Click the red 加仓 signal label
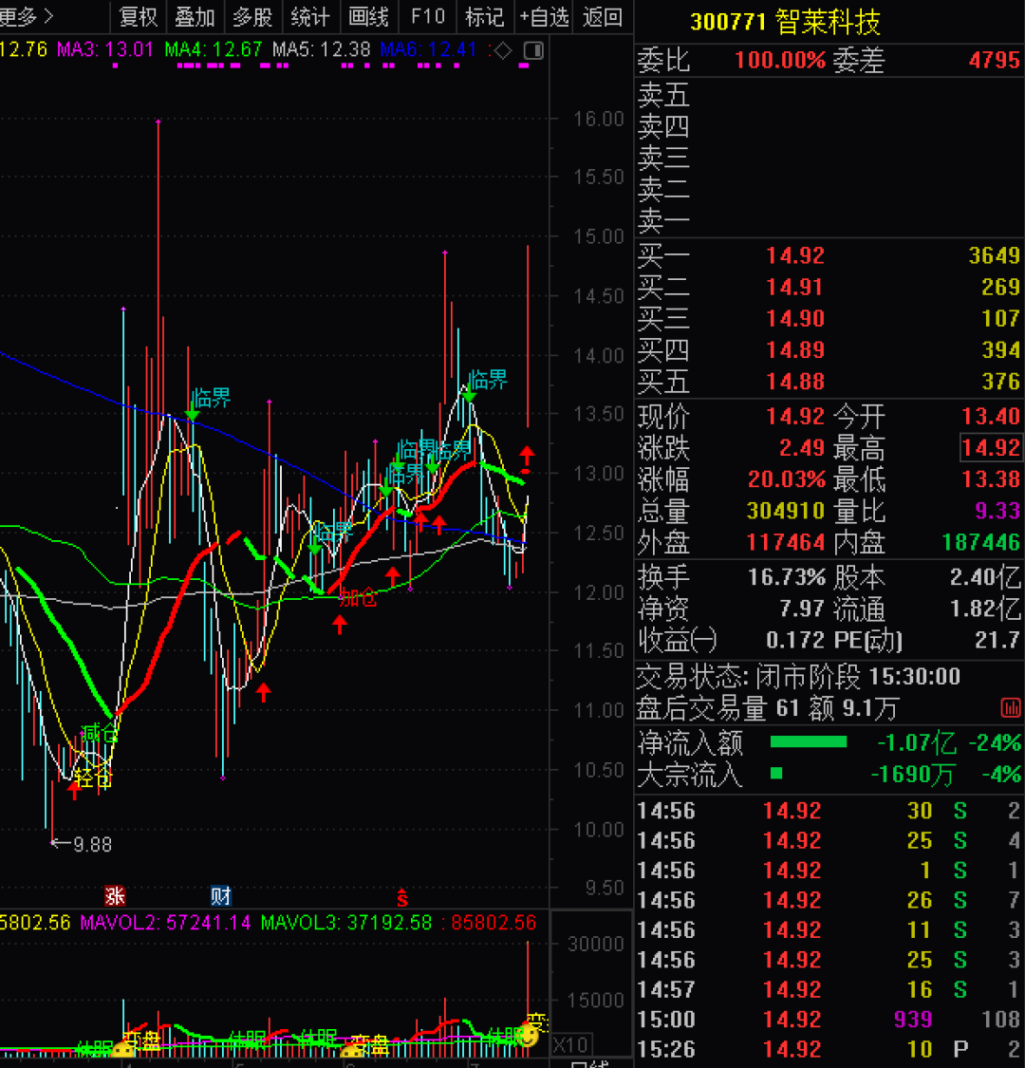This screenshot has width=1025, height=1068. pos(358,598)
